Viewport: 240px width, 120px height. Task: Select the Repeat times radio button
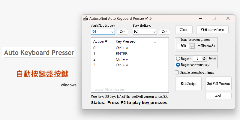click(x=178, y=58)
